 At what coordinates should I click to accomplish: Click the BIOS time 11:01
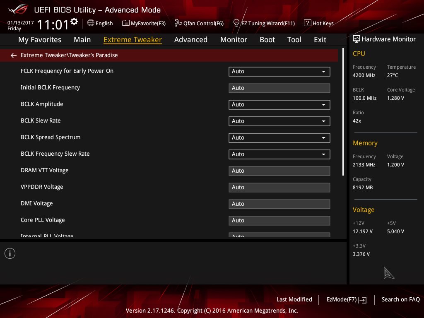click(x=53, y=25)
